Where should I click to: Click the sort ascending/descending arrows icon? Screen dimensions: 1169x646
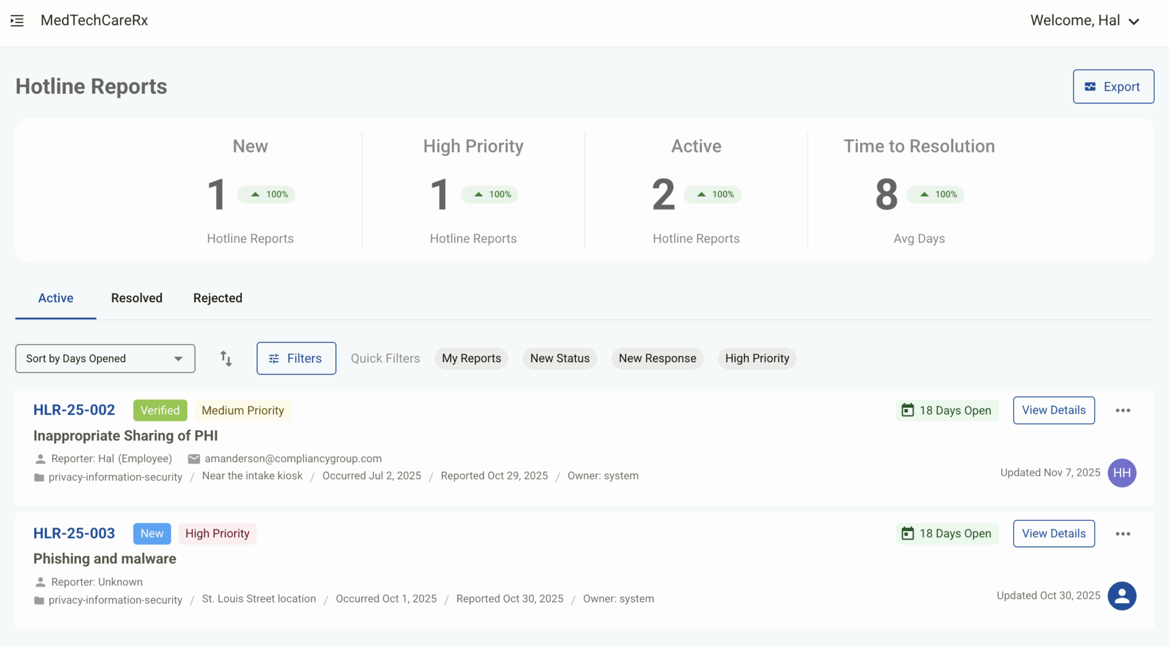tap(225, 358)
